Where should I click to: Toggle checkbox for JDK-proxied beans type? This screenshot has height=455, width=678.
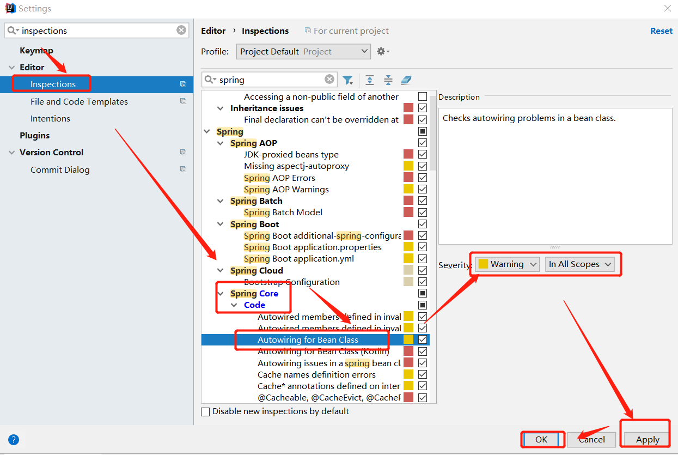click(423, 155)
